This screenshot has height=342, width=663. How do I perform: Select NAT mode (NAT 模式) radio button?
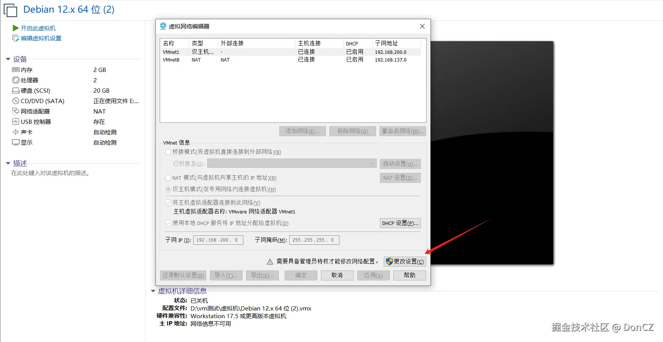[168, 178]
